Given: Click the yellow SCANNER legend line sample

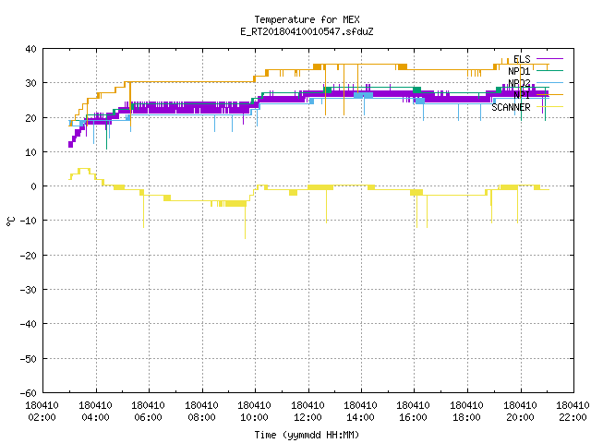Looking at the screenshot, I should tap(549, 107).
